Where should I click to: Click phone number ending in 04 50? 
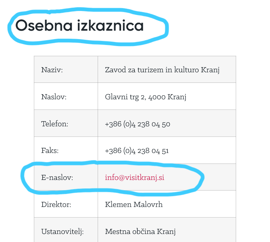pyautogui.click(x=137, y=124)
